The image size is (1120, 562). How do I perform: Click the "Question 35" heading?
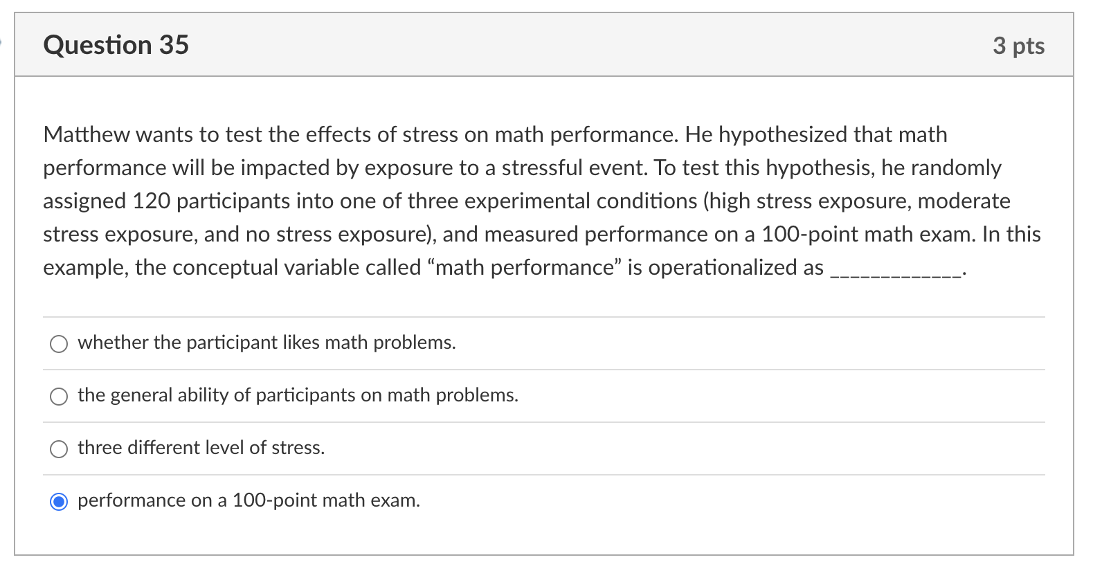pos(116,44)
